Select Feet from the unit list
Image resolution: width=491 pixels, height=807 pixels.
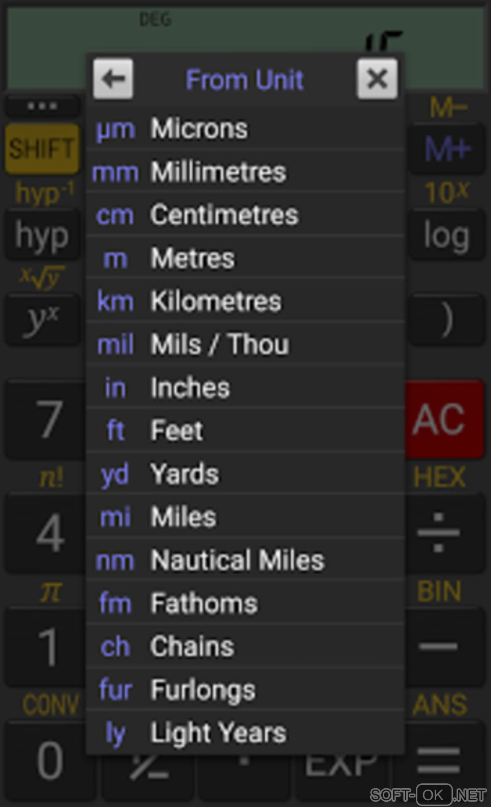245,430
